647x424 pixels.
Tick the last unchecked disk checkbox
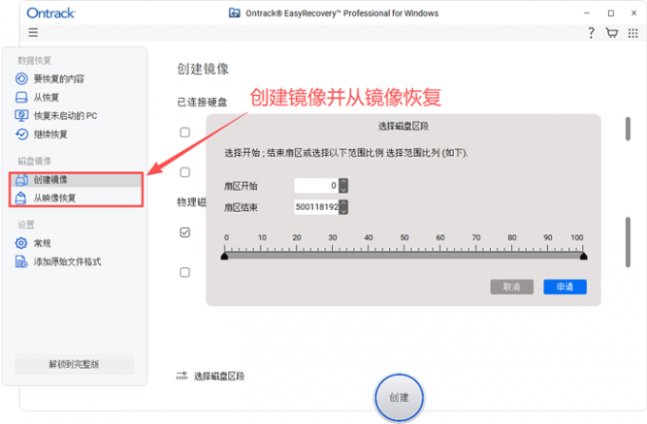[x=185, y=272]
